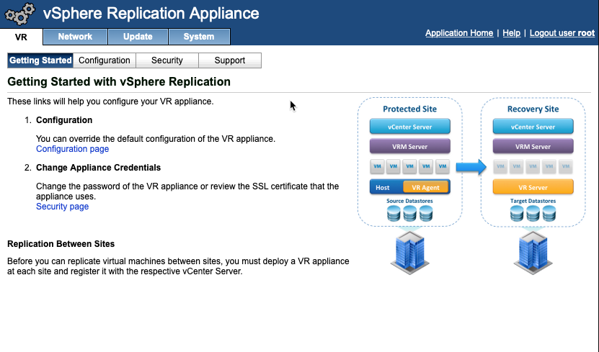Image resolution: width=599 pixels, height=352 pixels.
Task: Select the VR main tab
Action: point(21,37)
